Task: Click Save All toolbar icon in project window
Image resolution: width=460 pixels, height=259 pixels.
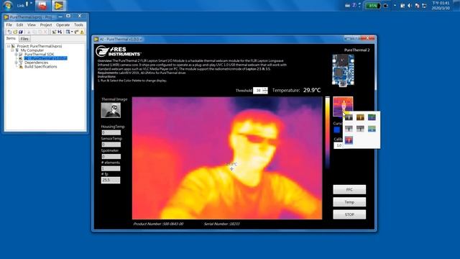Action: click(21, 32)
